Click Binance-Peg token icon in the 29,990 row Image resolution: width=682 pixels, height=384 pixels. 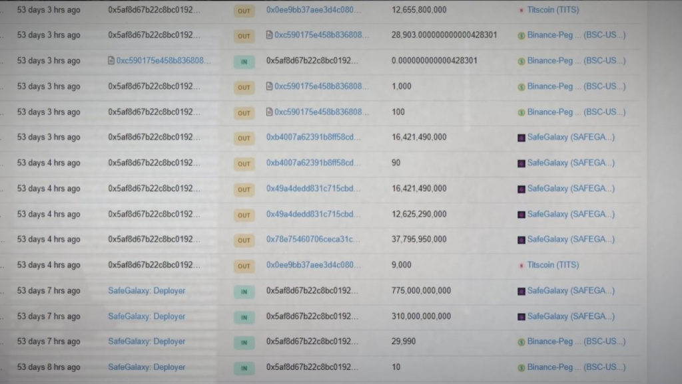(521, 342)
